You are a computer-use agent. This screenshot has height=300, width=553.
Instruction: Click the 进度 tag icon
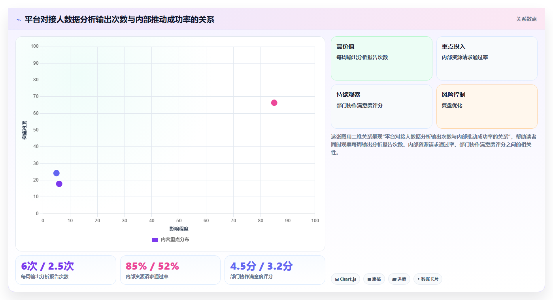point(394,279)
